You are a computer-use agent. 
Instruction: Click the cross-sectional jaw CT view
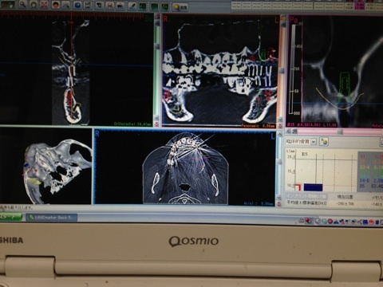[x=77, y=69]
